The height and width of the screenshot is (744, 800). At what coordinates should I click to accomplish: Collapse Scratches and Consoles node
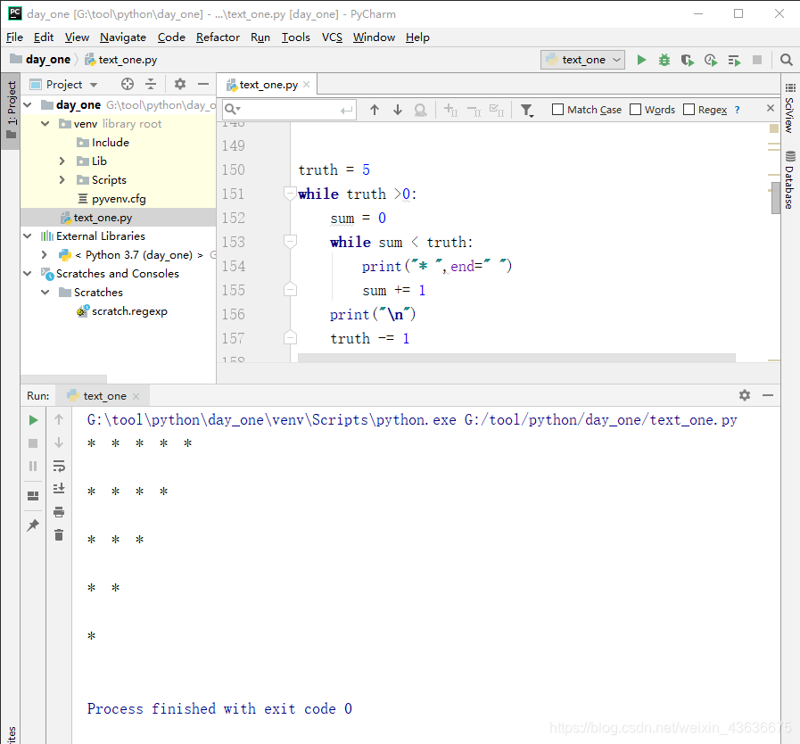pyautogui.click(x=28, y=274)
